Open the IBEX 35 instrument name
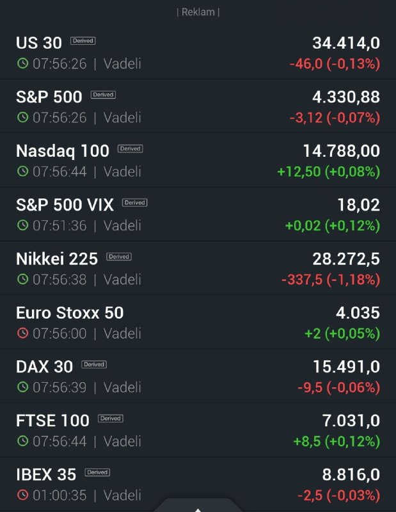The height and width of the screenshot is (512, 396). coord(46,474)
